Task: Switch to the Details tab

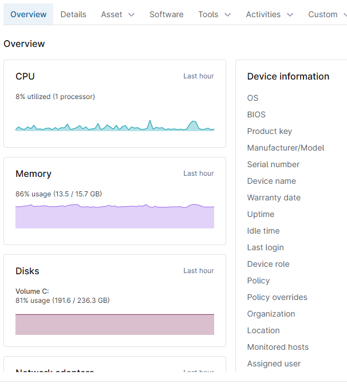Action: click(x=73, y=14)
